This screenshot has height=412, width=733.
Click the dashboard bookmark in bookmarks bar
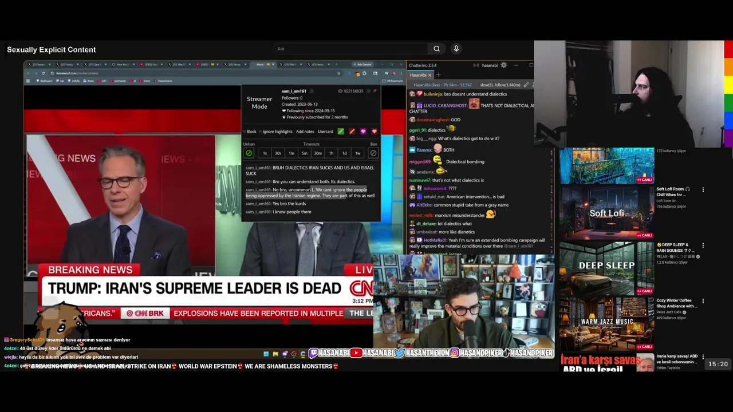tap(43, 81)
